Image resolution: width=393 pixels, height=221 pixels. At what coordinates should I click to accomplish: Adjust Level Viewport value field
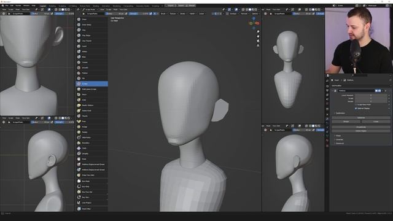coord(371,96)
